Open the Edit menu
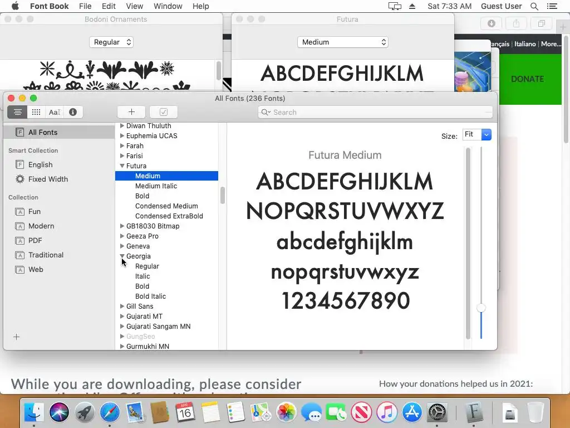The width and height of the screenshot is (570, 428). click(x=109, y=6)
